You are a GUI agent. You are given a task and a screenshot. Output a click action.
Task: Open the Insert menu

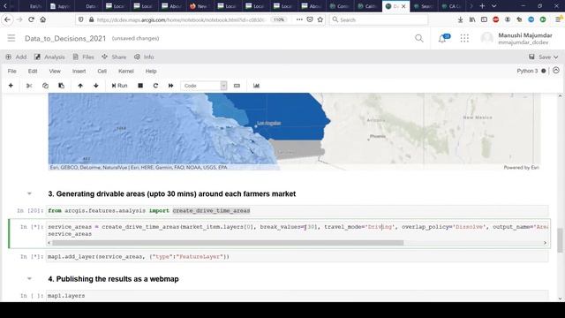79,72
